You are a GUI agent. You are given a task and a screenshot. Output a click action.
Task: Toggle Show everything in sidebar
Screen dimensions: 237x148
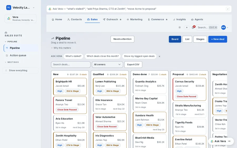(20, 70)
